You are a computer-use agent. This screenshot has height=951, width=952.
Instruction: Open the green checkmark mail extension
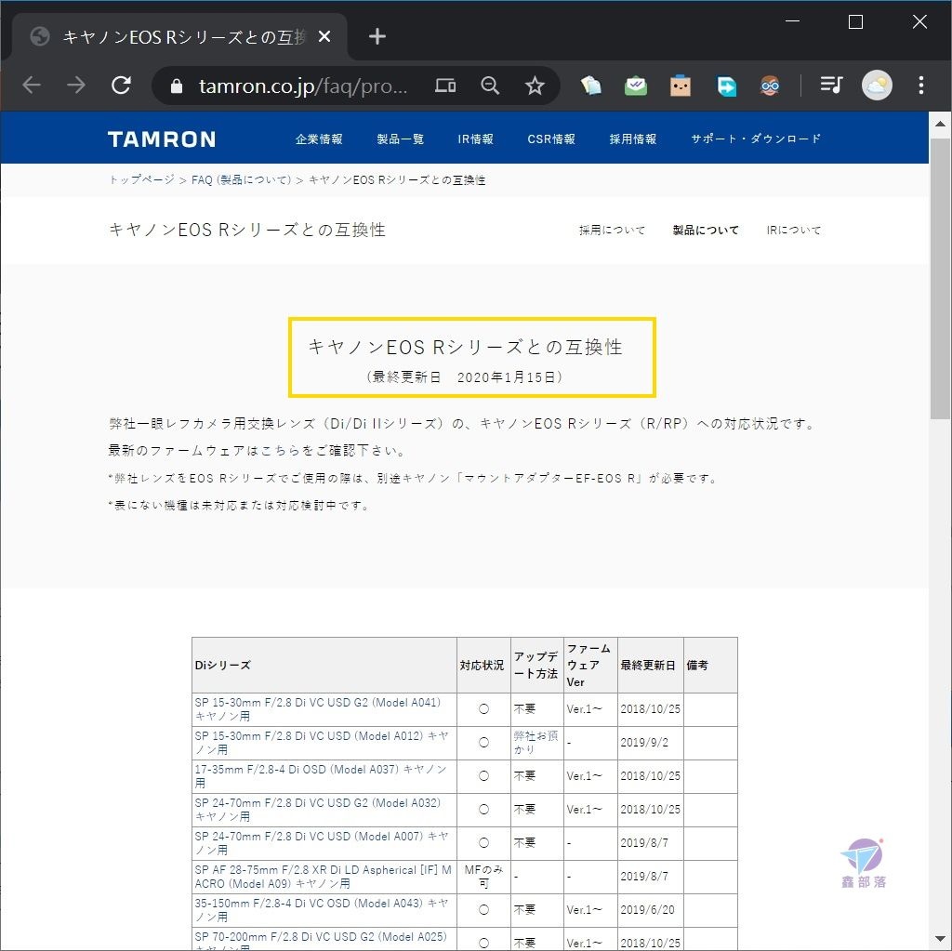pyautogui.click(x=636, y=86)
